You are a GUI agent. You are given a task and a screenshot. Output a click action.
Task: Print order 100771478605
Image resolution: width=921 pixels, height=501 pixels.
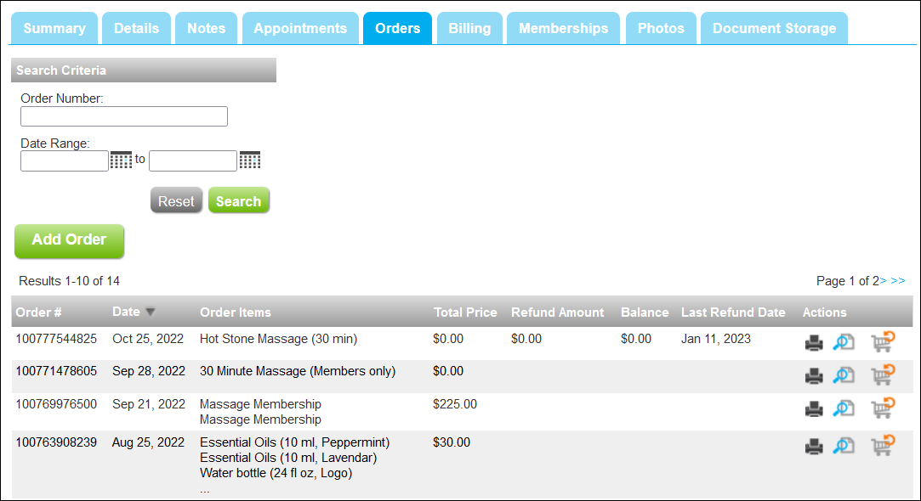click(x=814, y=375)
